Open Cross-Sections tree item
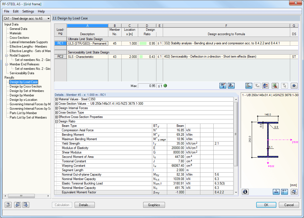Image resolution: width=304 pixels, height=218 pixels. tap(19, 38)
